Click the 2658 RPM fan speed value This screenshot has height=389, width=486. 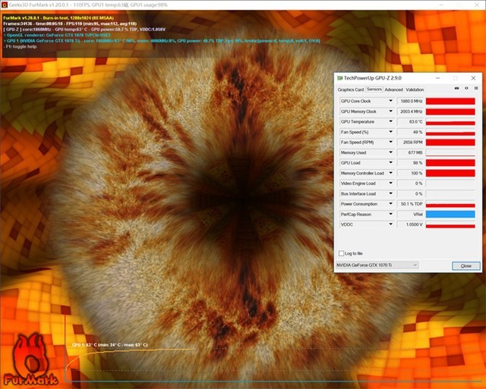[410, 142]
